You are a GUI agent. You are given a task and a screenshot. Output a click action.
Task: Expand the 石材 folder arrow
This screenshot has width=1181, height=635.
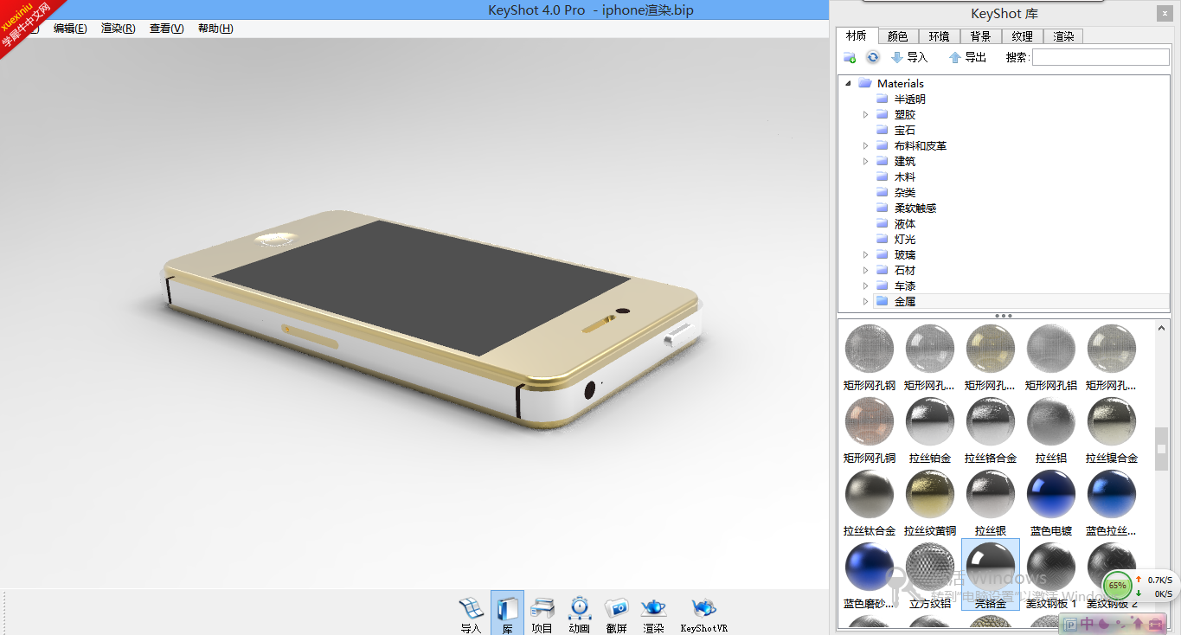click(865, 270)
